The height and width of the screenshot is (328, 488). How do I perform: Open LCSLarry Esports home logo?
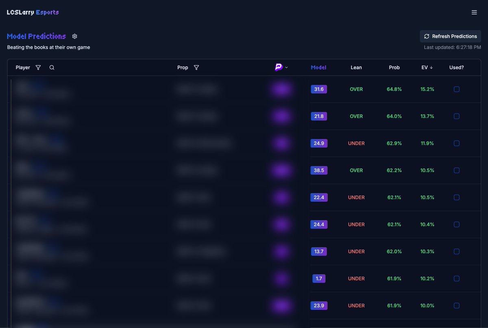click(x=33, y=12)
